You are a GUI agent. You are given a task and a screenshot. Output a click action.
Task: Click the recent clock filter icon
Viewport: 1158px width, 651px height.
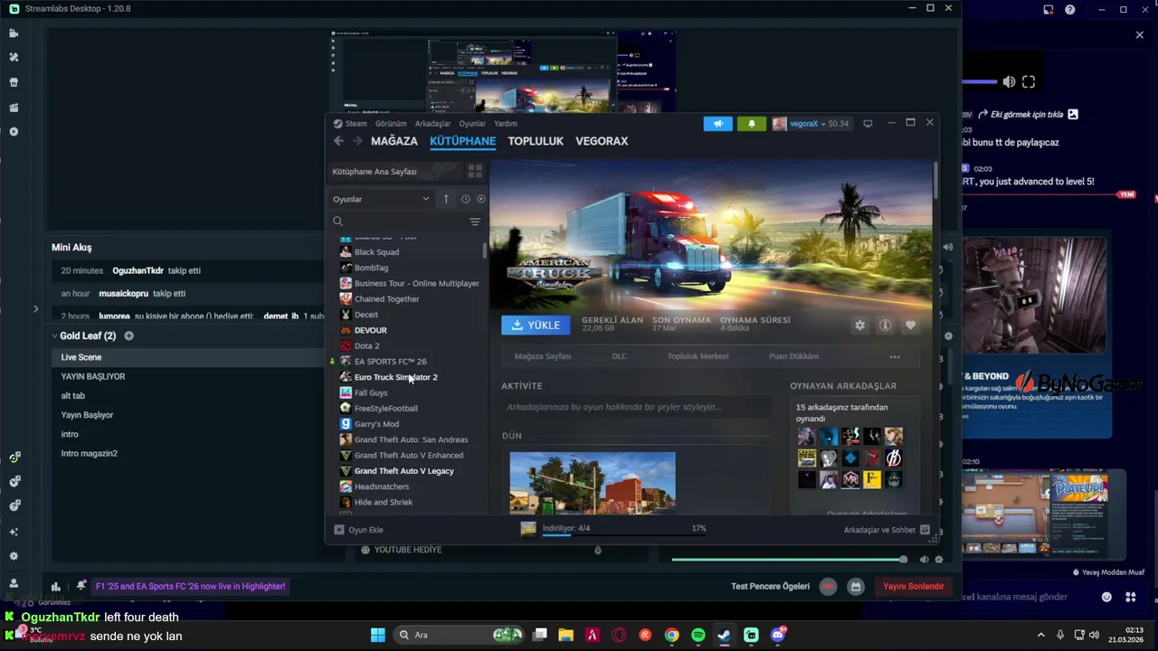point(466,199)
